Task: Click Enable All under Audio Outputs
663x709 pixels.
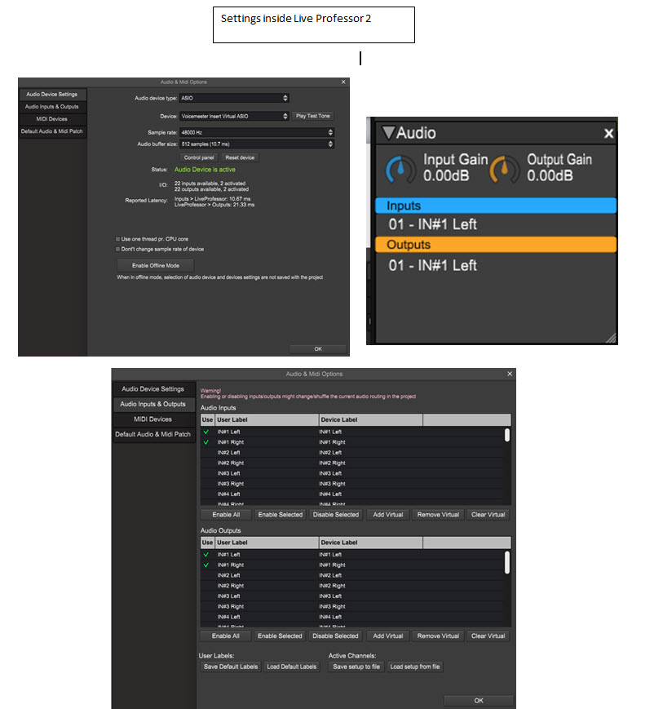Action: point(226,636)
